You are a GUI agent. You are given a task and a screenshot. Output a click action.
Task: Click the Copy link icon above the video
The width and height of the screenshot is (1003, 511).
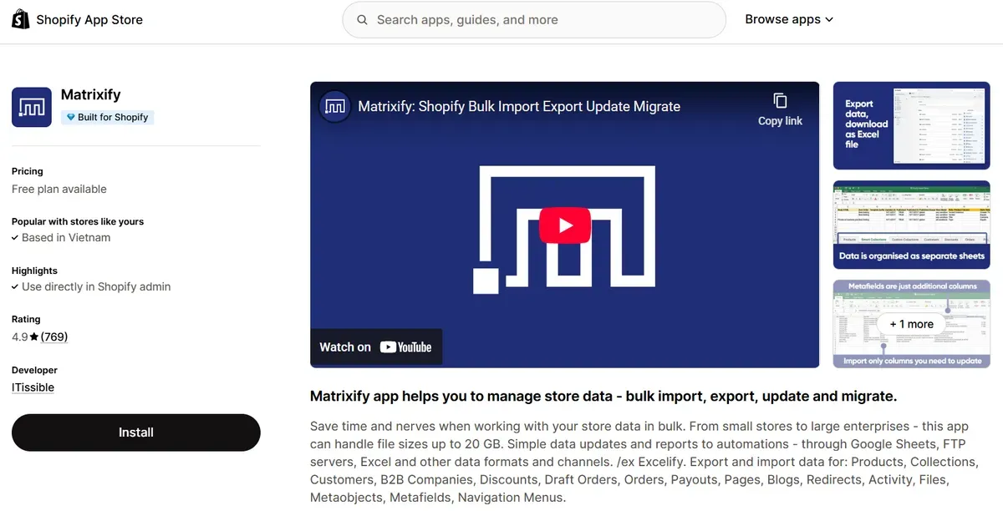click(x=780, y=99)
